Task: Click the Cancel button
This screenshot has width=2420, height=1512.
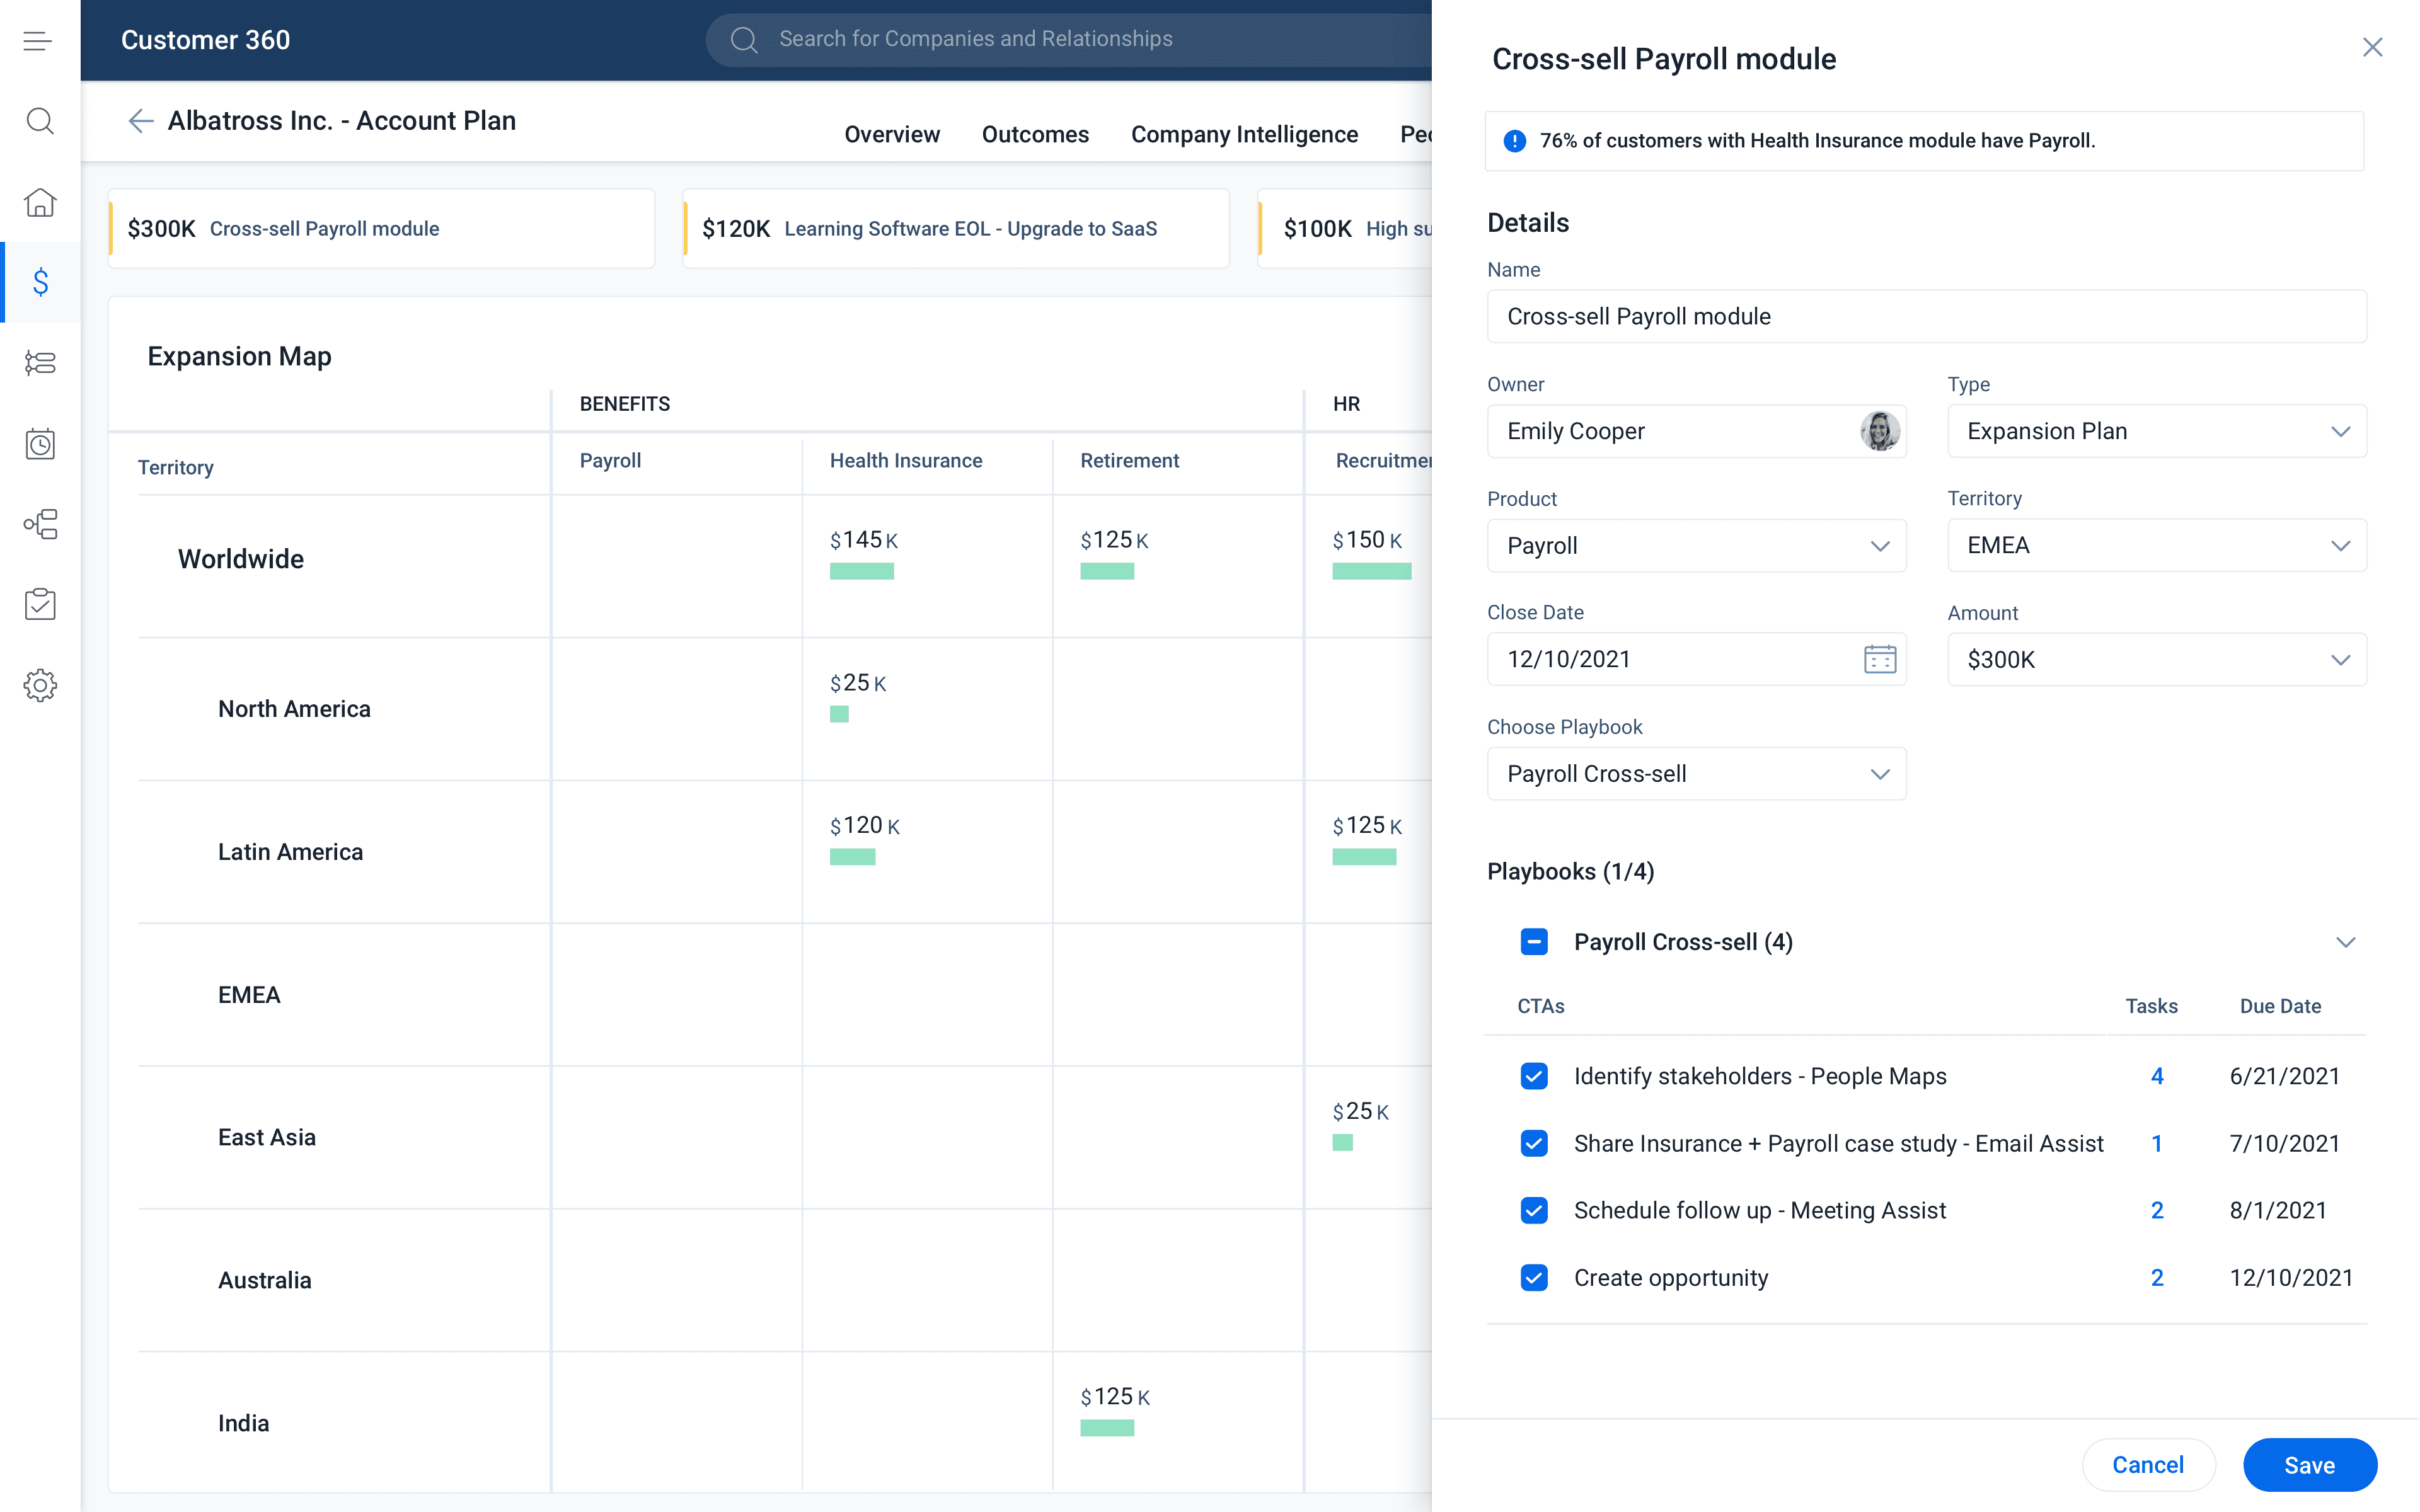Action: click(x=2148, y=1465)
